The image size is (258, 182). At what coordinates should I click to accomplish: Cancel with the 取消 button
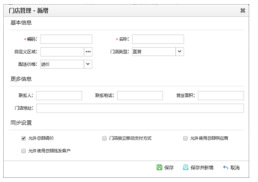point(231,168)
